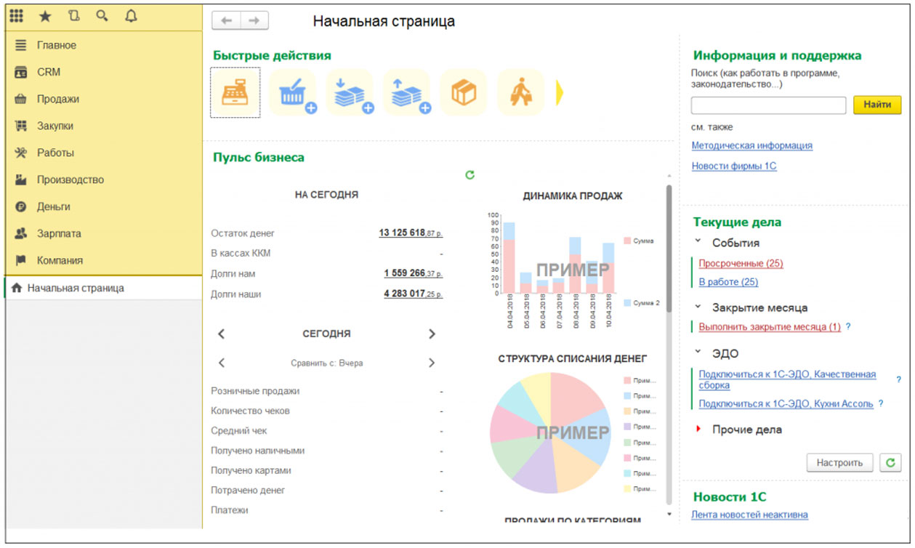Open the notifications bell icon
Viewport: 915px width, 548px height.
(x=130, y=15)
